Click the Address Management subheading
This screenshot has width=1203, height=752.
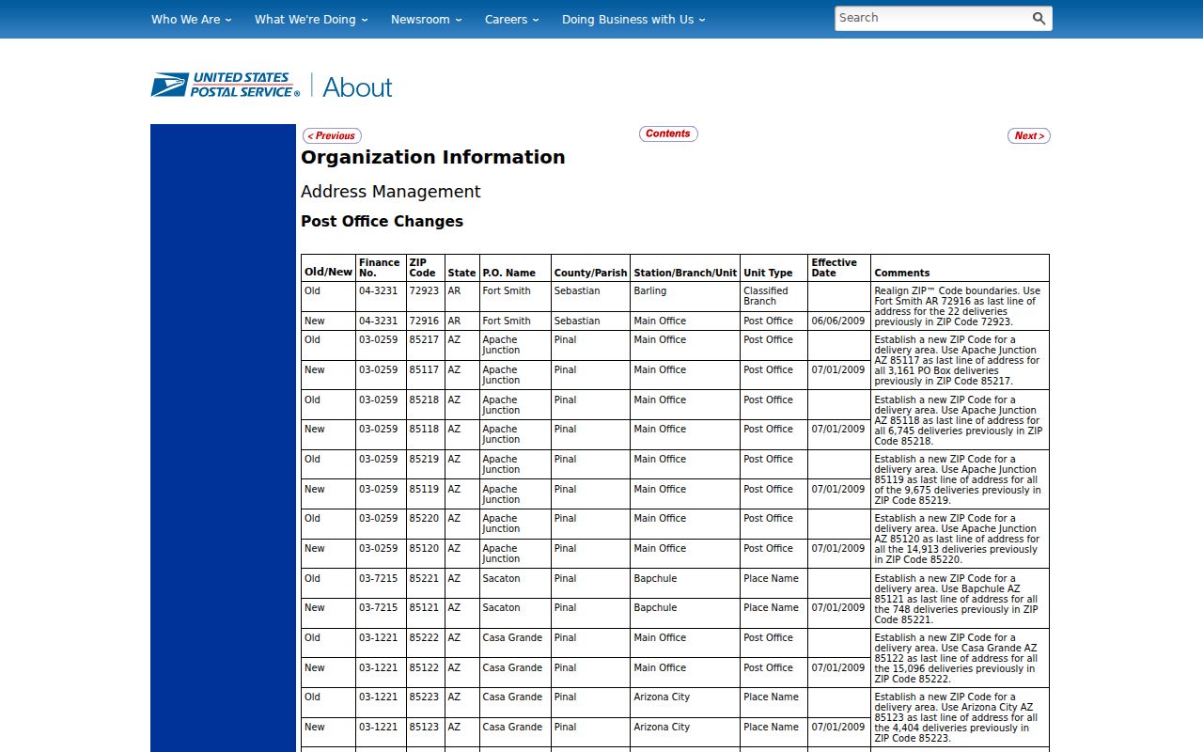tap(391, 192)
